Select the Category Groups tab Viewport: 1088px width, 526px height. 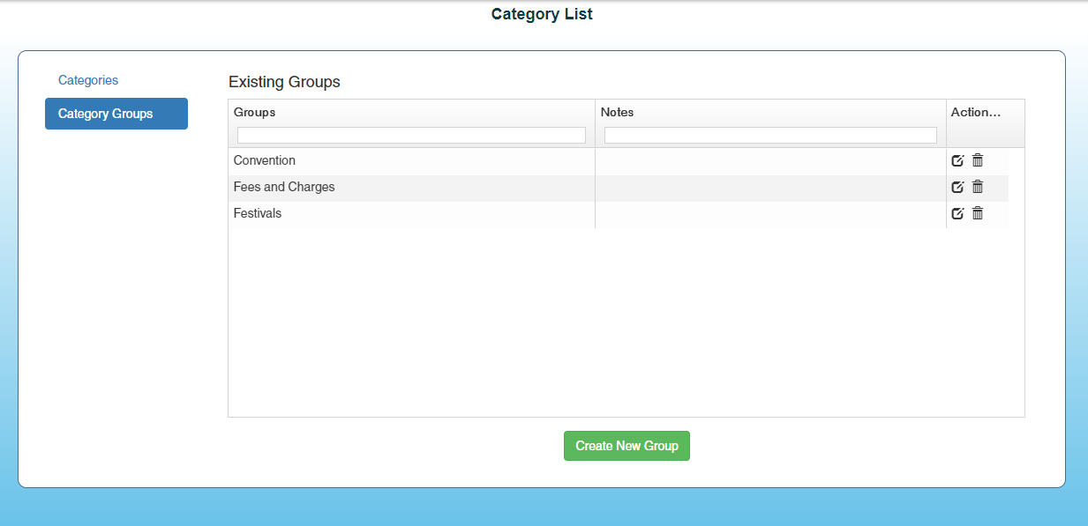pos(116,114)
